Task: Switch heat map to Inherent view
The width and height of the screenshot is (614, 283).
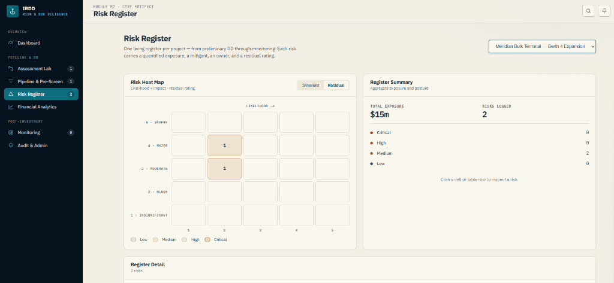Action: point(311,85)
